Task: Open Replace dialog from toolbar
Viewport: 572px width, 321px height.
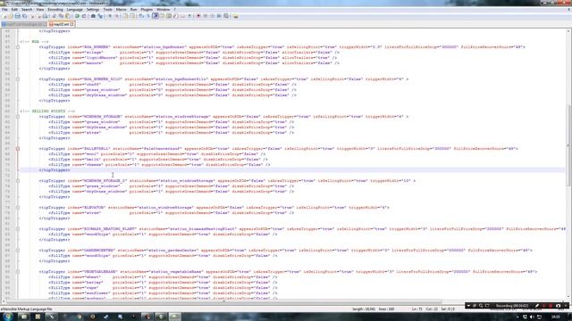Action: (100, 16)
